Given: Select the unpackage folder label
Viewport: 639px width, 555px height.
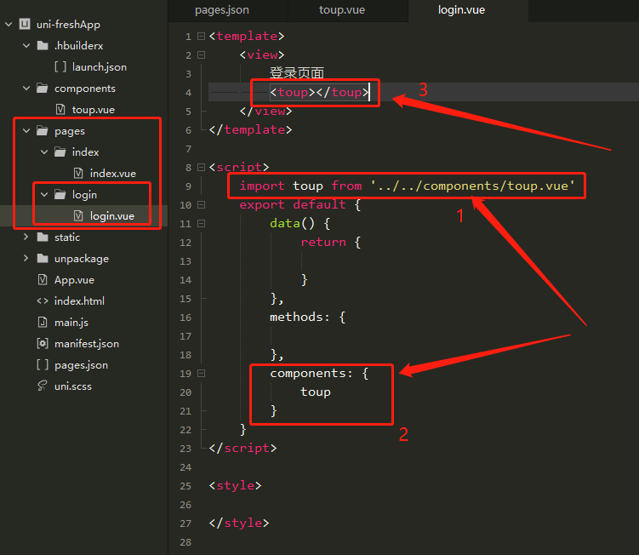Looking at the screenshot, I should tap(82, 259).
